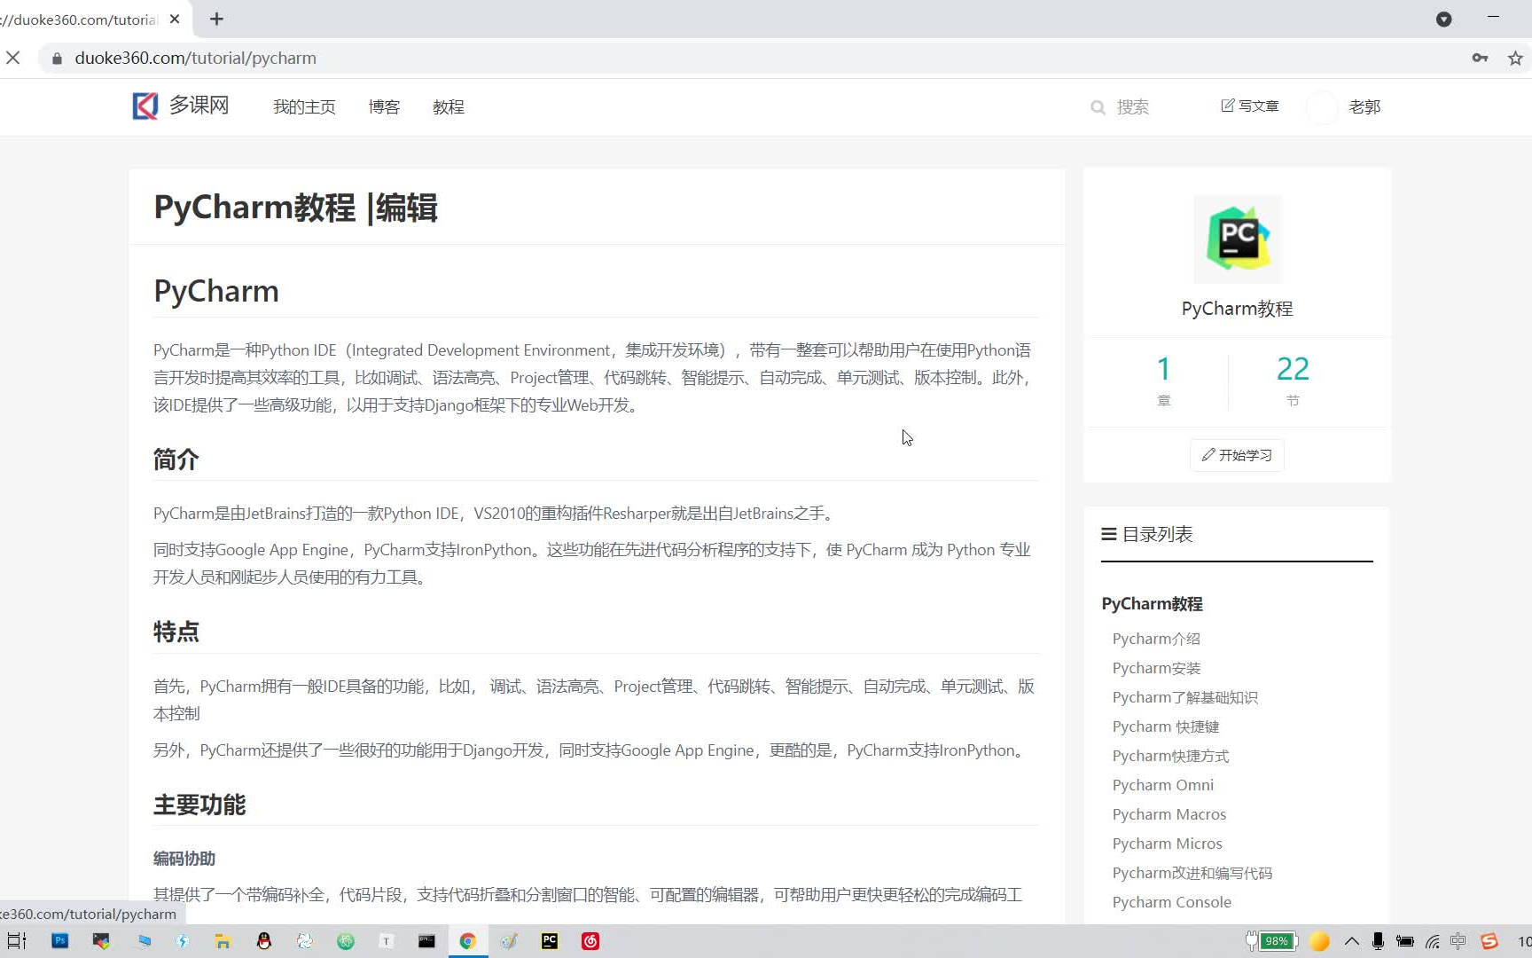Click the PyCharm教程 directory heading
This screenshot has width=1532, height=958.
click(1152, 604)
